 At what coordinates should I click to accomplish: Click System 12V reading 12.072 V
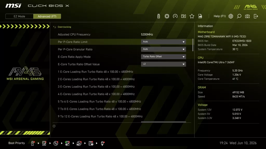[x=237, y=110]
